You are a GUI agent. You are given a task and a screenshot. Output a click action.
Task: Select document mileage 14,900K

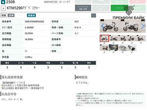[29, 39]
